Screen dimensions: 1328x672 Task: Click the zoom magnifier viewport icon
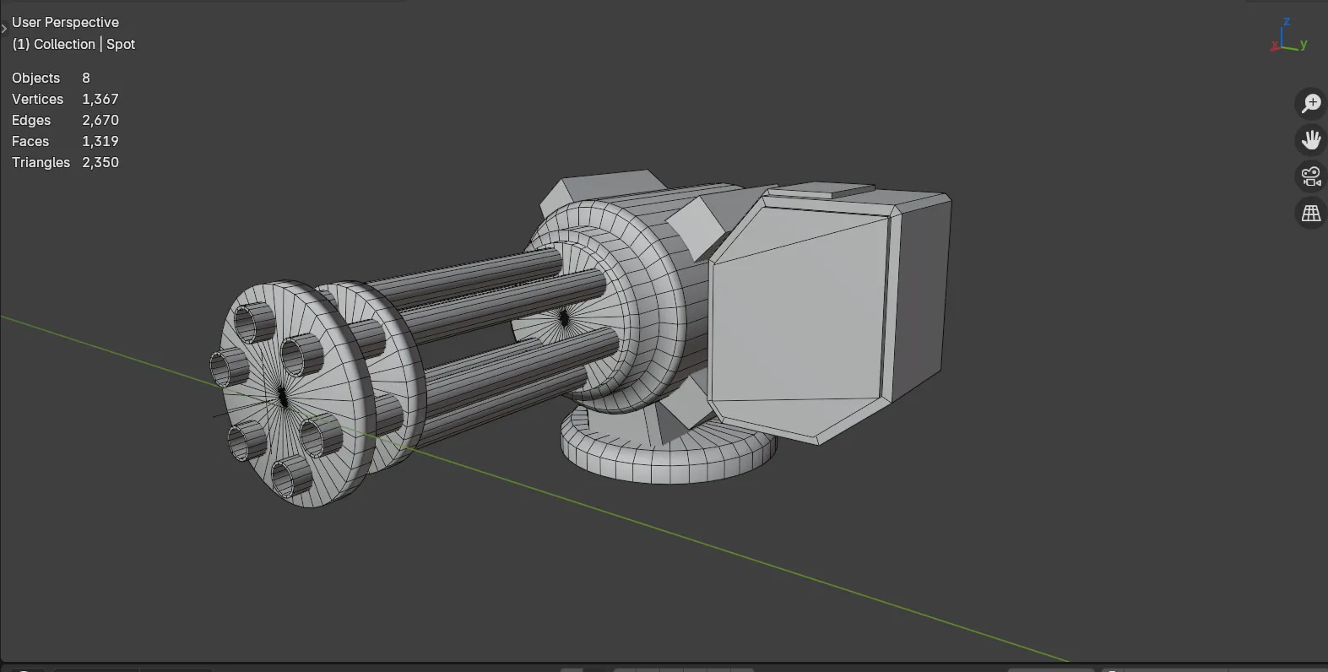(x=1310, y=103)
